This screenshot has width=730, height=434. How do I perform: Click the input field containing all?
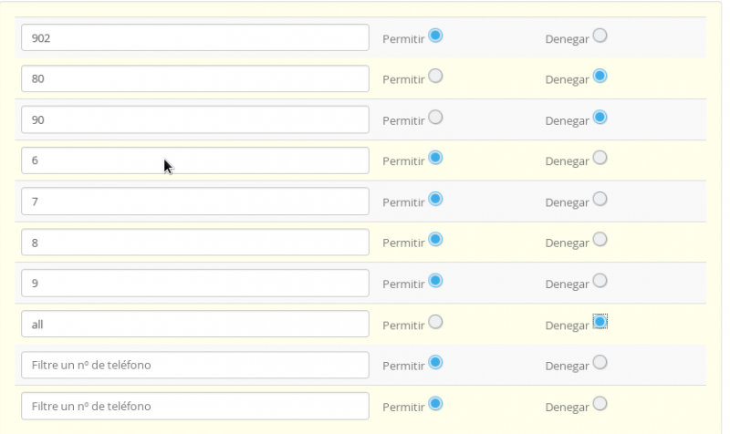point(194,324)
